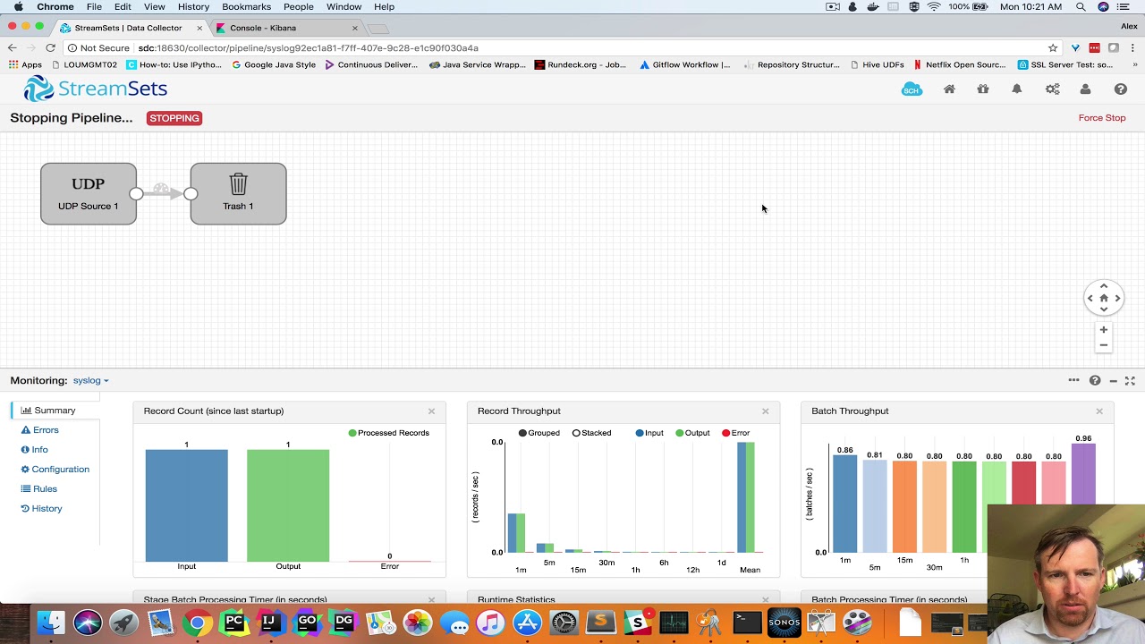Open Netflix Open Source bookmark

[959, 64]
